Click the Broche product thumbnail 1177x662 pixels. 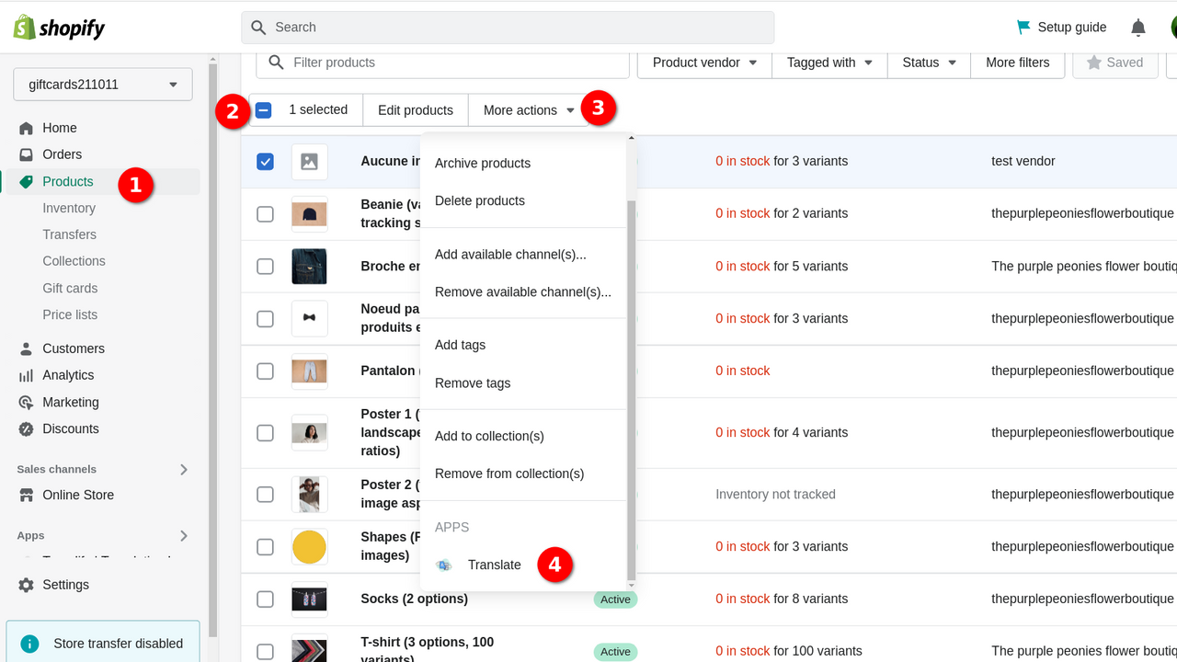(x=310, y=266)
